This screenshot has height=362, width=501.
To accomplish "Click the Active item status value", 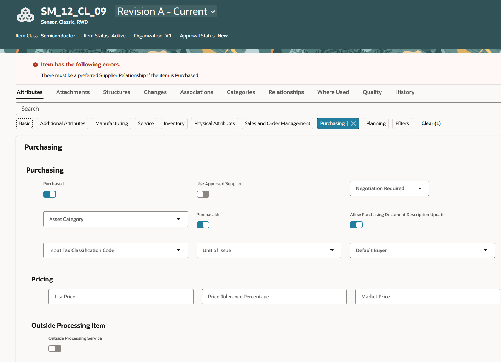I will (119, 36).
